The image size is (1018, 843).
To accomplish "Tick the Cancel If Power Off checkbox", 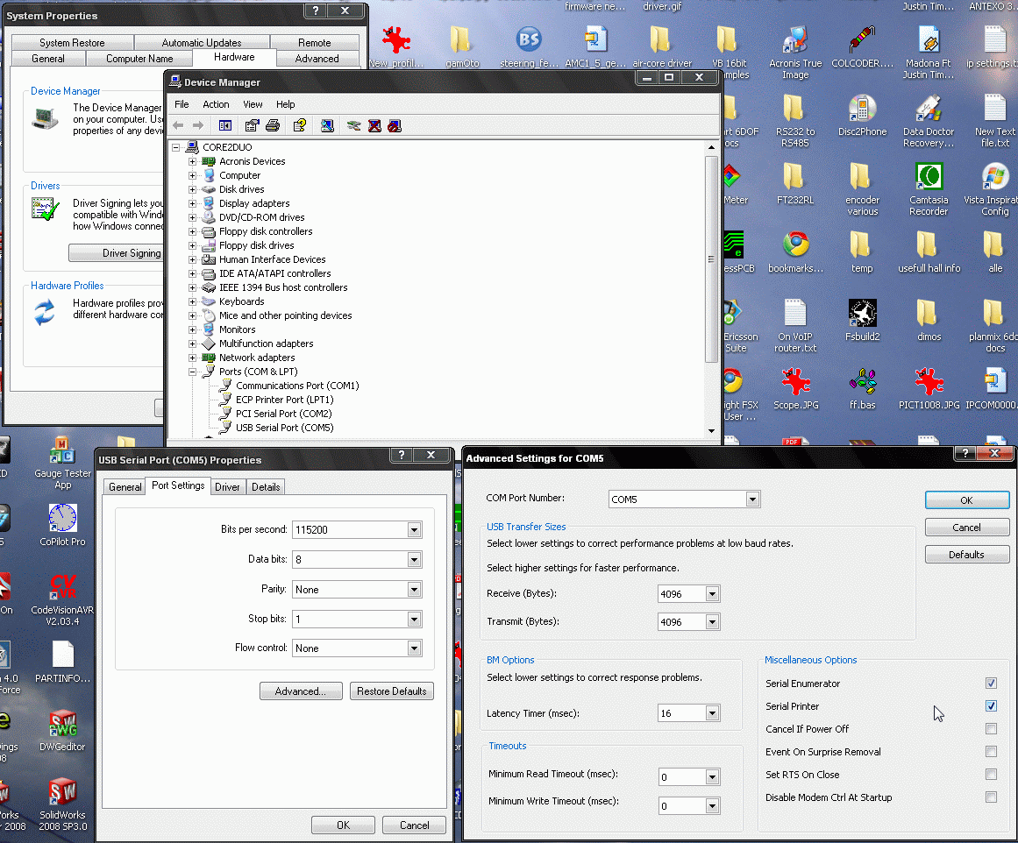I will tap(991, 729).
